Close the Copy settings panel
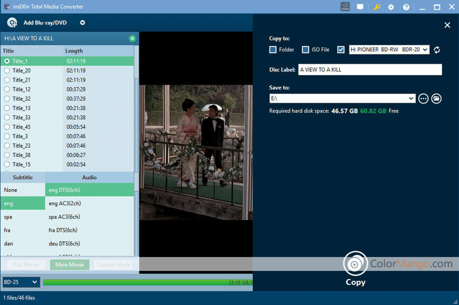The height and width of the screenshot is (305, 459). pyautogui.click(x=447, y=25)
